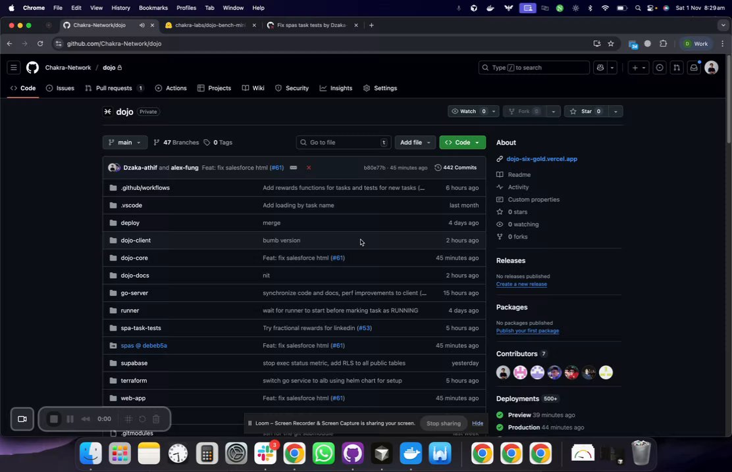Click Stop sharing button
The height and width of the screenshot is (472, 732).
point(444,423)
